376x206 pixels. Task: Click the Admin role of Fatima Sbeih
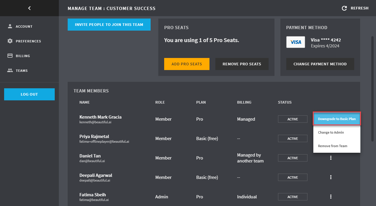161,197
